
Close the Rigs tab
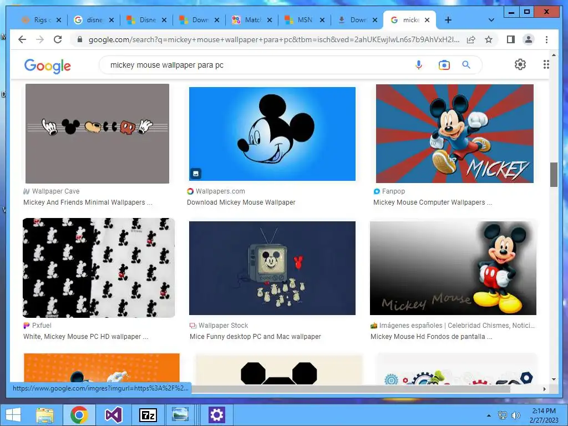point(59,20)
